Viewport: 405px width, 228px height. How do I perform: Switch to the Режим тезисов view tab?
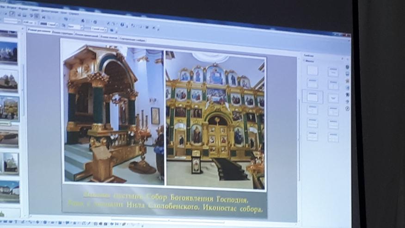109,37
